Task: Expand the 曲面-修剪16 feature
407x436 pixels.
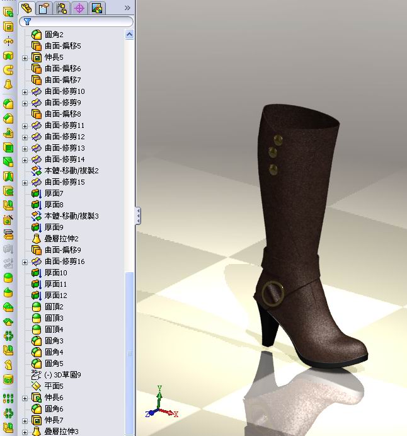Action: coord(25,262)
